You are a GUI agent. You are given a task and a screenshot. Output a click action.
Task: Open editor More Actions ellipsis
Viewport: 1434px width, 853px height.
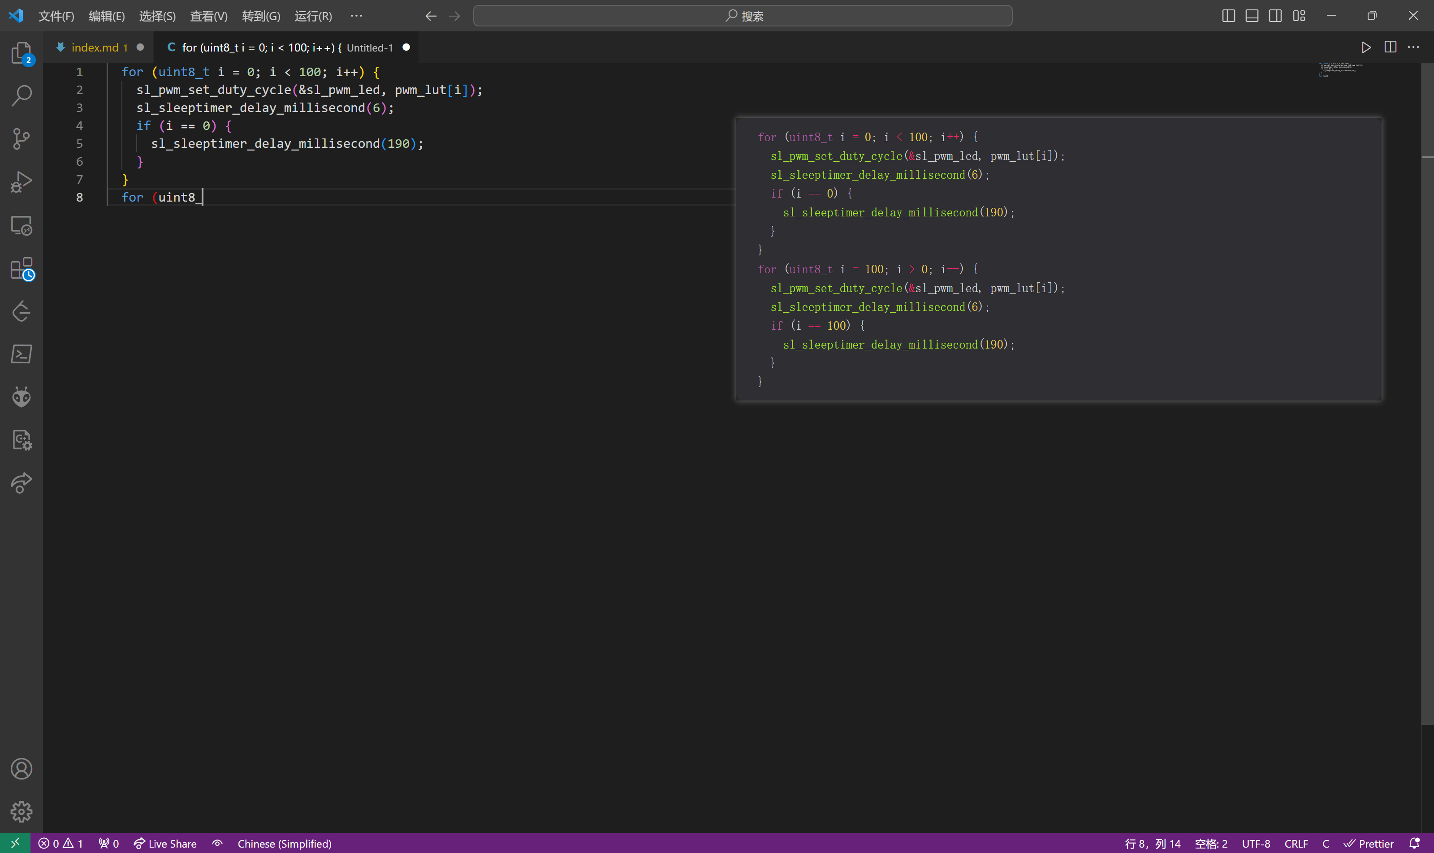[1413, 47]
